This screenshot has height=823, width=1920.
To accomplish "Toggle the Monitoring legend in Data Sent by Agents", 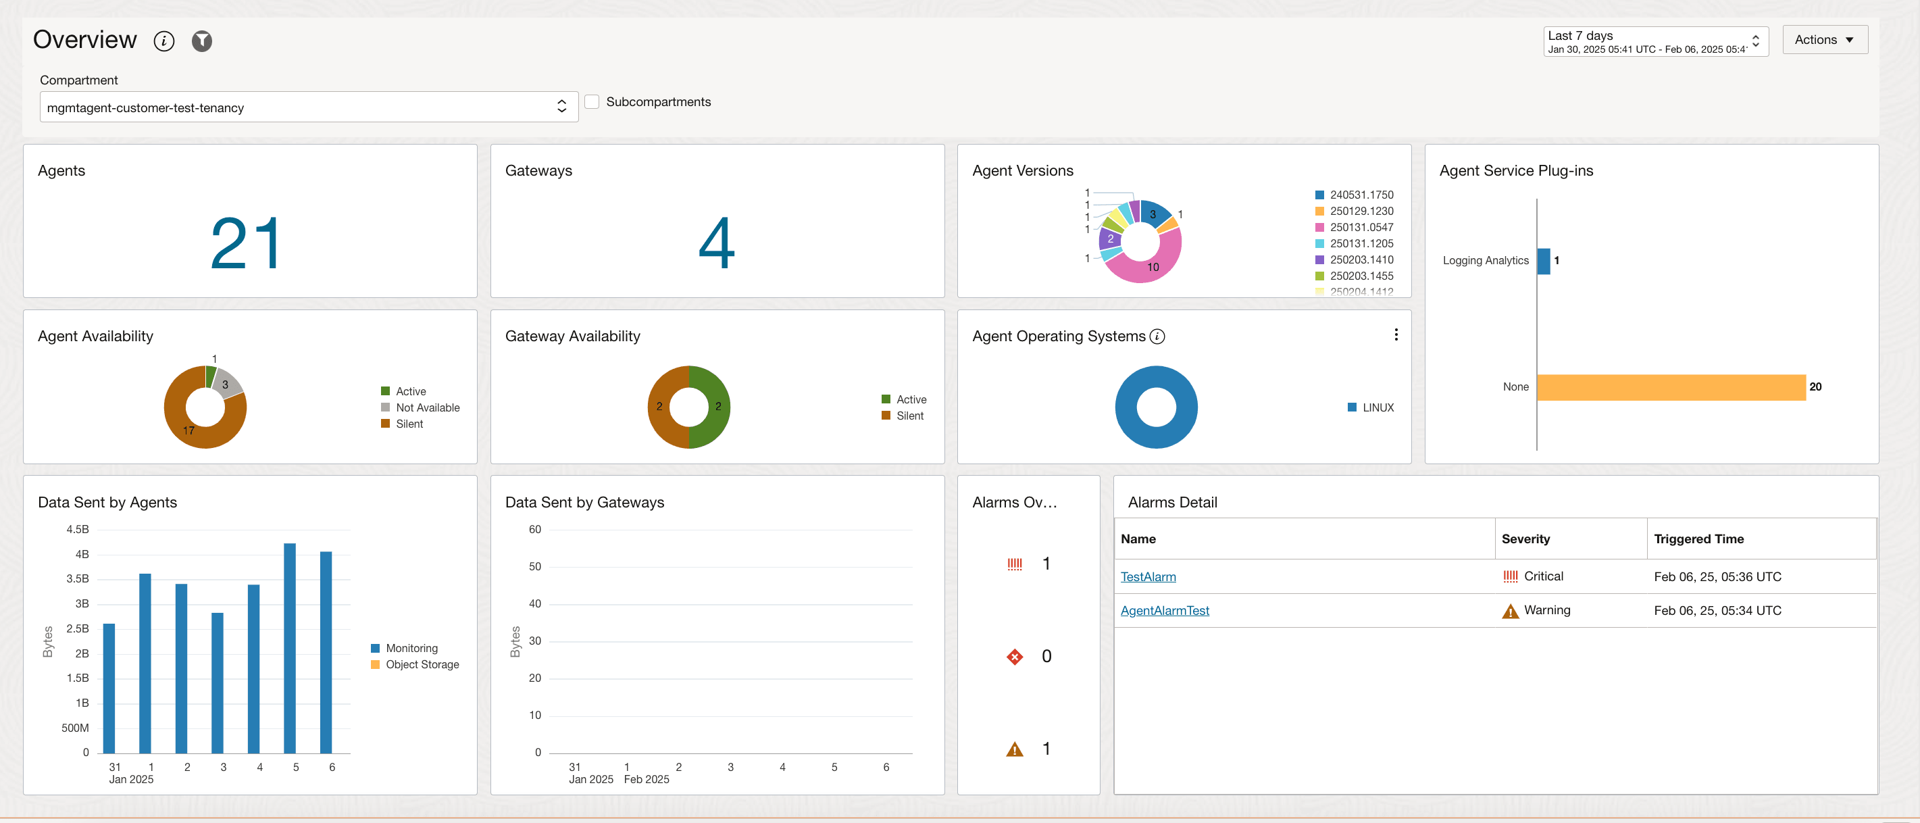I will coord(411,648).
